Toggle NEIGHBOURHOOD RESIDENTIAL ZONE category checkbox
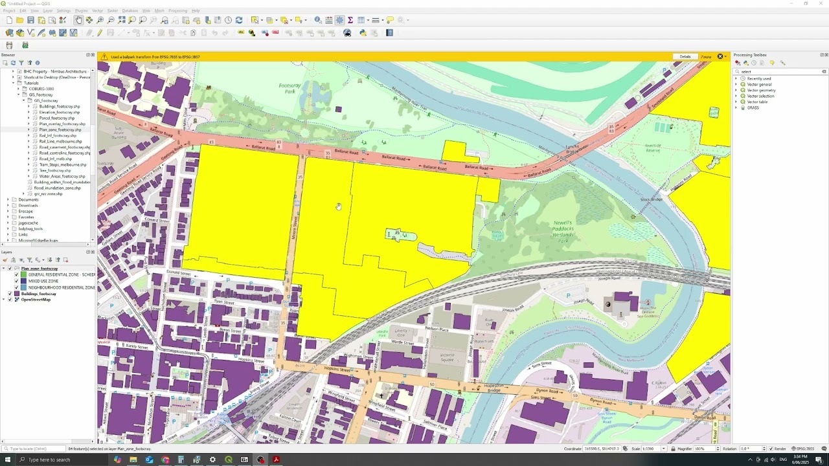829x466 pixels. coord(16,287)
